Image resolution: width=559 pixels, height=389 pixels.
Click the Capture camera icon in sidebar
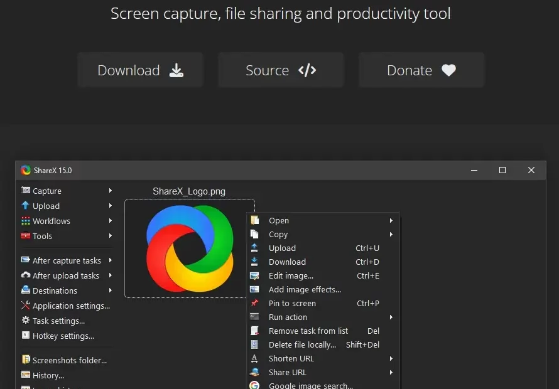coord(25,190)
